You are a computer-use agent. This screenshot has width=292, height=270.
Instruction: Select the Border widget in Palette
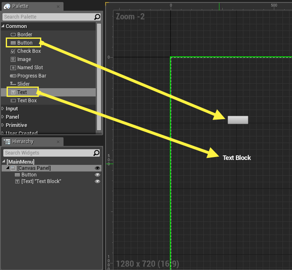coord(24,35)
